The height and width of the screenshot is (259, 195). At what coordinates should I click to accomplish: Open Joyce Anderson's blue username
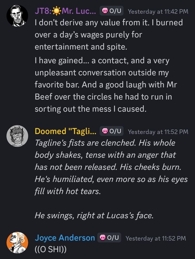click(65, 238)
